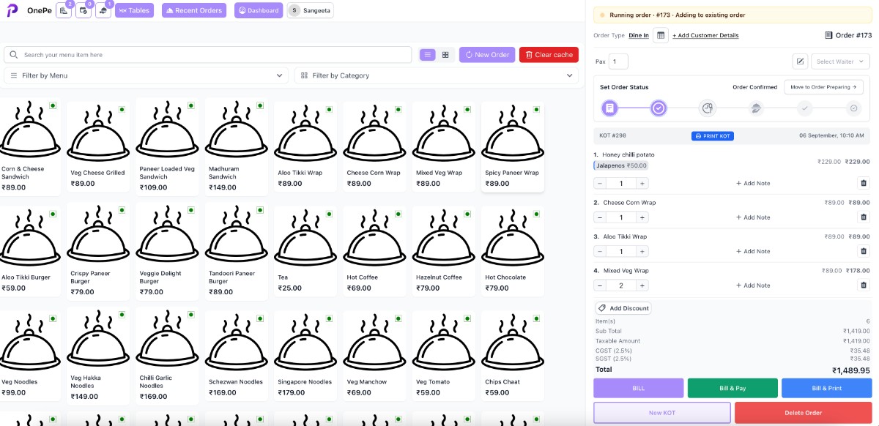Expand the Filter by Category dropdown

tap(437, 75)
